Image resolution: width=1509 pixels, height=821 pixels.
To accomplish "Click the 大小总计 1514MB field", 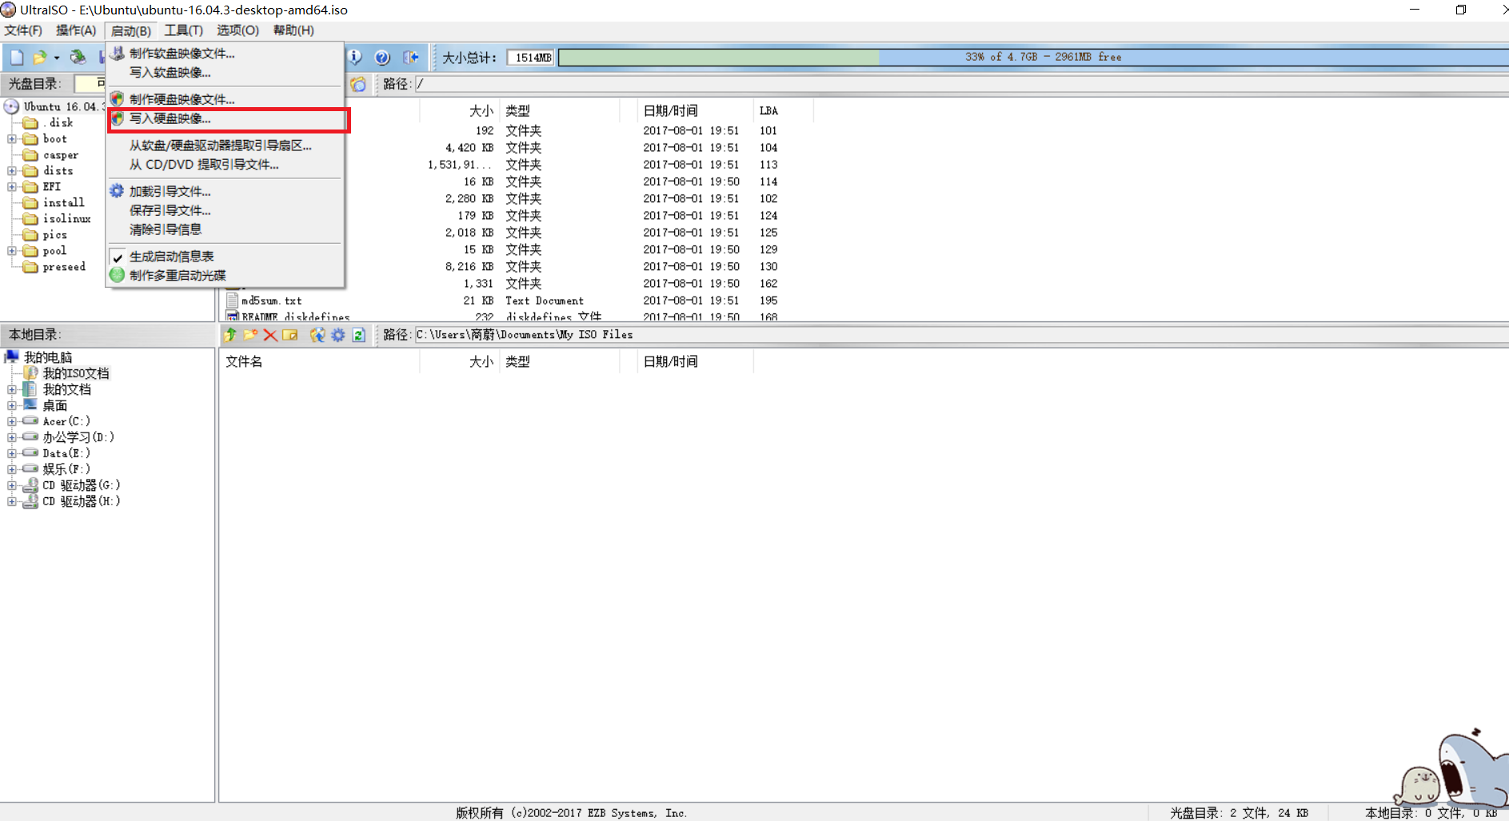I will pyautogui.click(x=530, y=58).
